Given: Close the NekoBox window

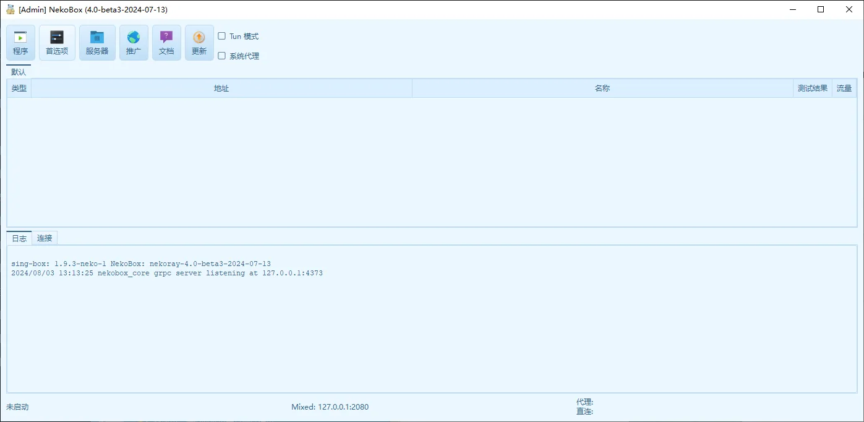Looking at the screenshot, I should (x=849, y=9).
